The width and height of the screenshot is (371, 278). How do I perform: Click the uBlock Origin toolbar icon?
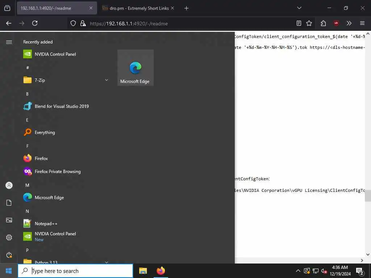pos(336,23)
